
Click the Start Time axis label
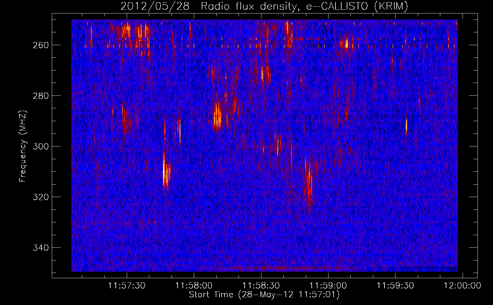[264, 295]
